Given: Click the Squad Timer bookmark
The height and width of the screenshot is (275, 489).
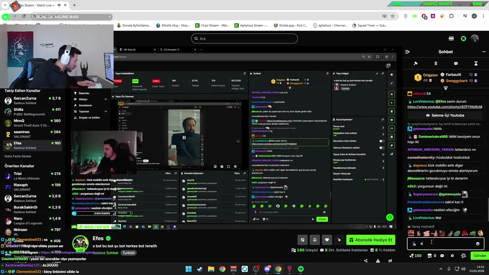Looking at the screenshot, I should click(370, 26).
